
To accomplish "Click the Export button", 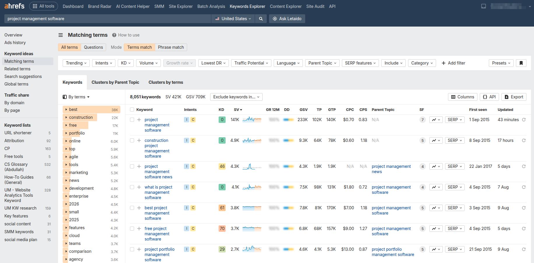I will (x=514, y=97).
